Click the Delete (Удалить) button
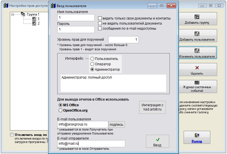The height and width of the screenshot is (154, 227). 198,70
